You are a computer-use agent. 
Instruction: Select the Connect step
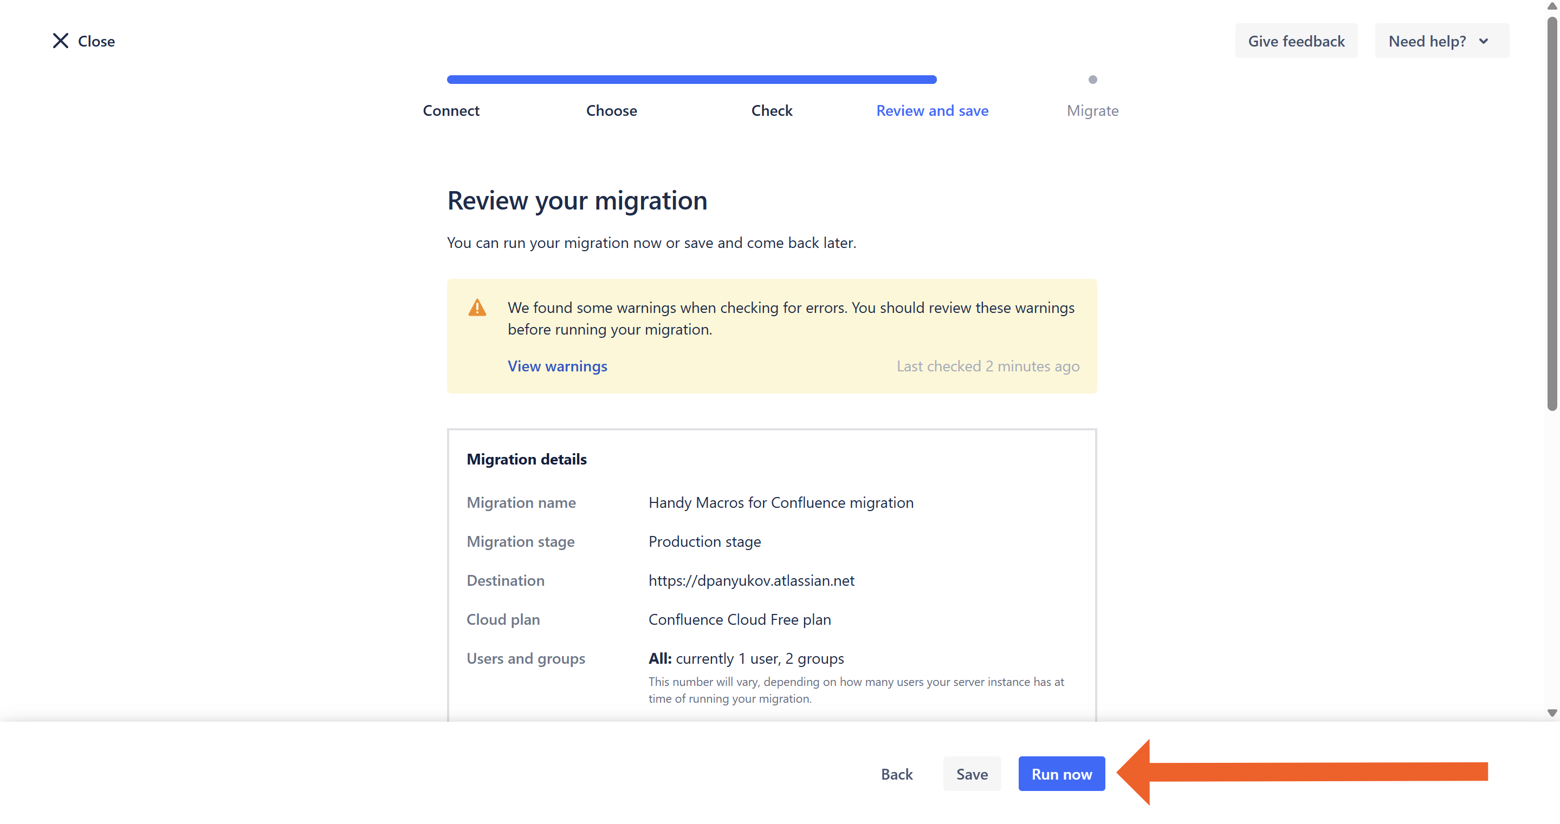point(451,110)
